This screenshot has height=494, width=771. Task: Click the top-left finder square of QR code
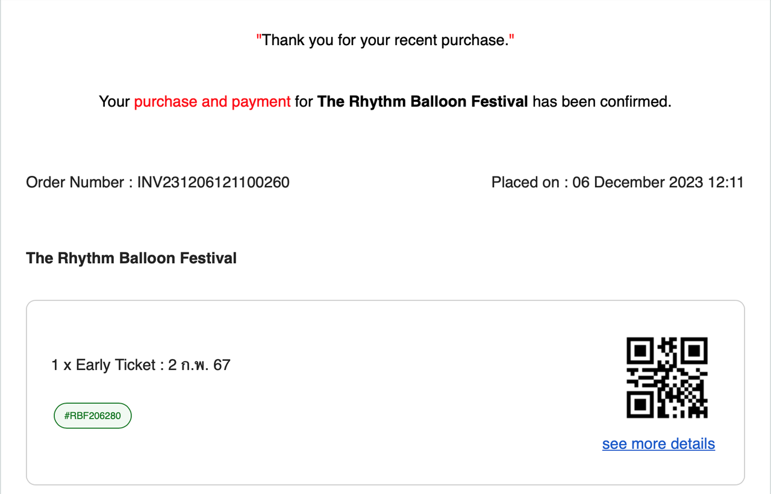click(640, 351)
